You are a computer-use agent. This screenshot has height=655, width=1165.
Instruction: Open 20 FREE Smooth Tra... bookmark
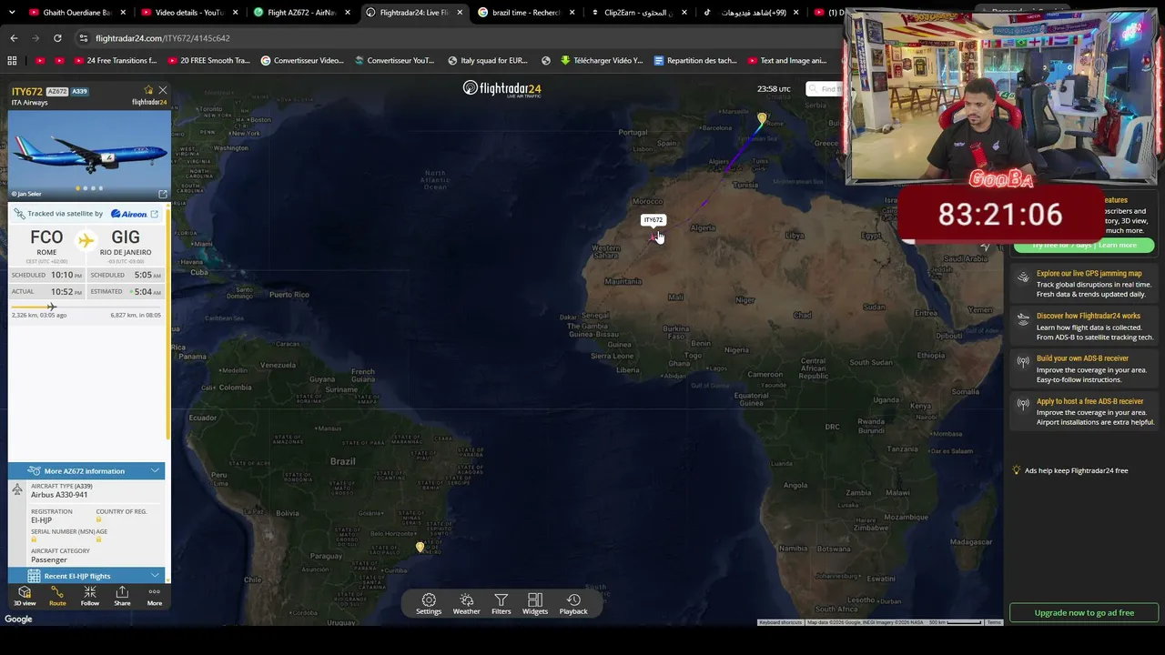pyautogui.click(x=208, y=61)
